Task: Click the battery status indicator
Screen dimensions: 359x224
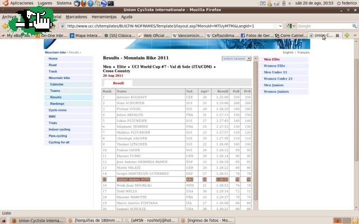Action: tap(284, 3)
